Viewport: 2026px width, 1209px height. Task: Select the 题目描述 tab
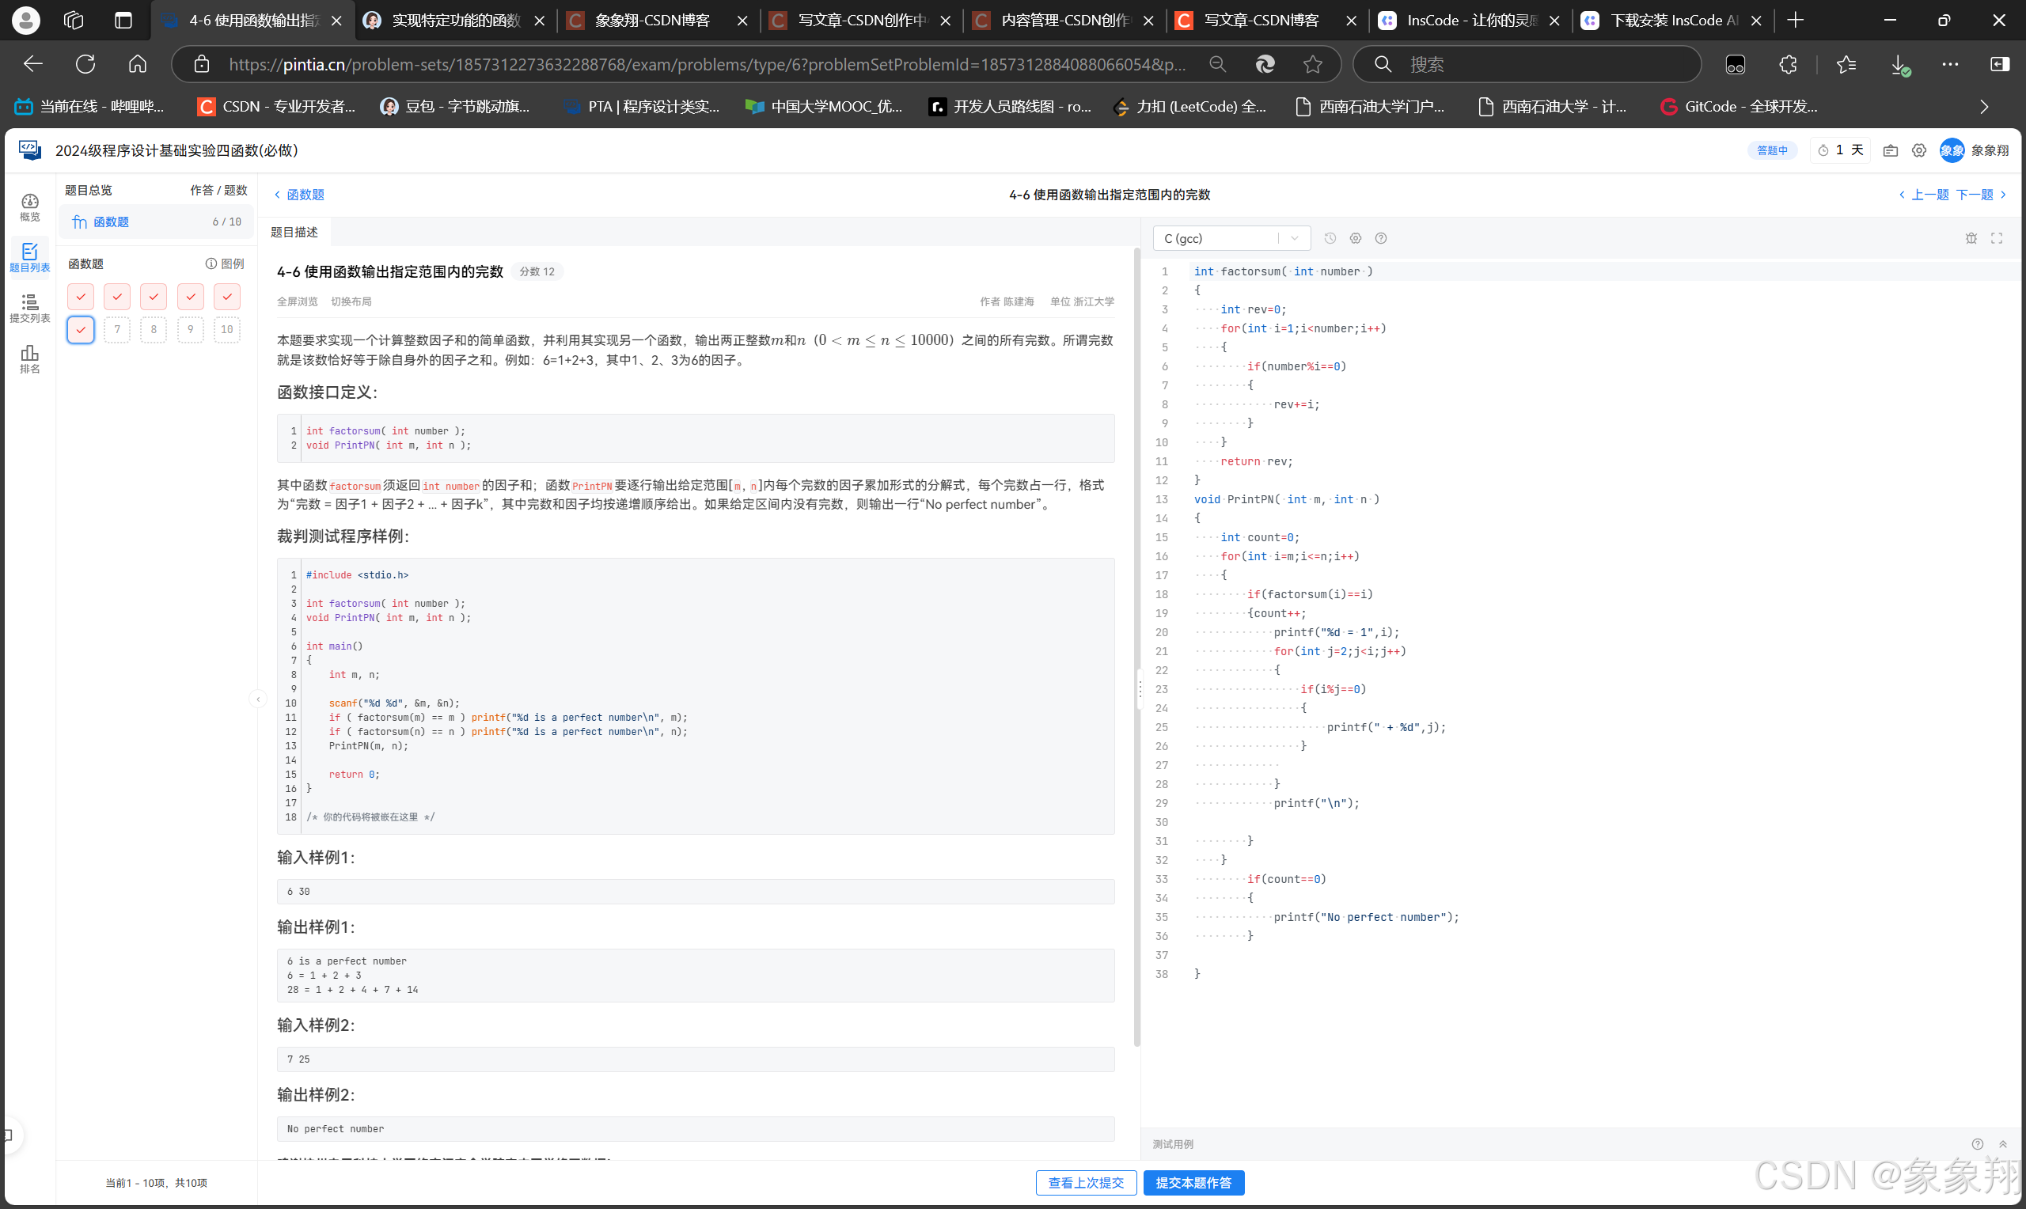[x=294, y=232]
